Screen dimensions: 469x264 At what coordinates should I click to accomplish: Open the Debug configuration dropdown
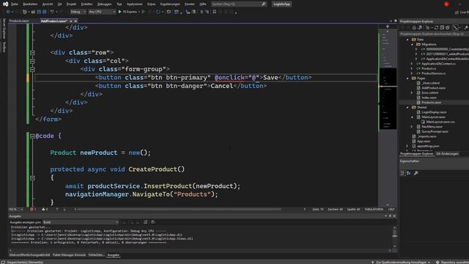pyautogui.click(x=78, y=12)
